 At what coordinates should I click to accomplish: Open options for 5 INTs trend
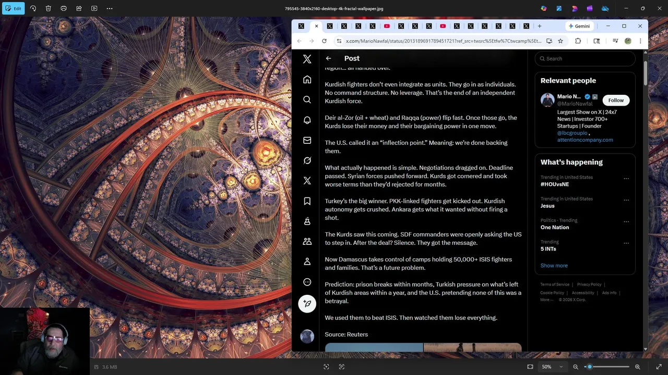pos(626,243)
